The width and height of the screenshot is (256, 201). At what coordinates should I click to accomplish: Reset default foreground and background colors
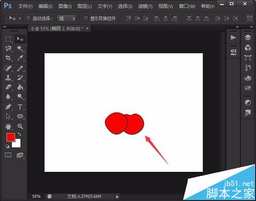click(7, 146)
